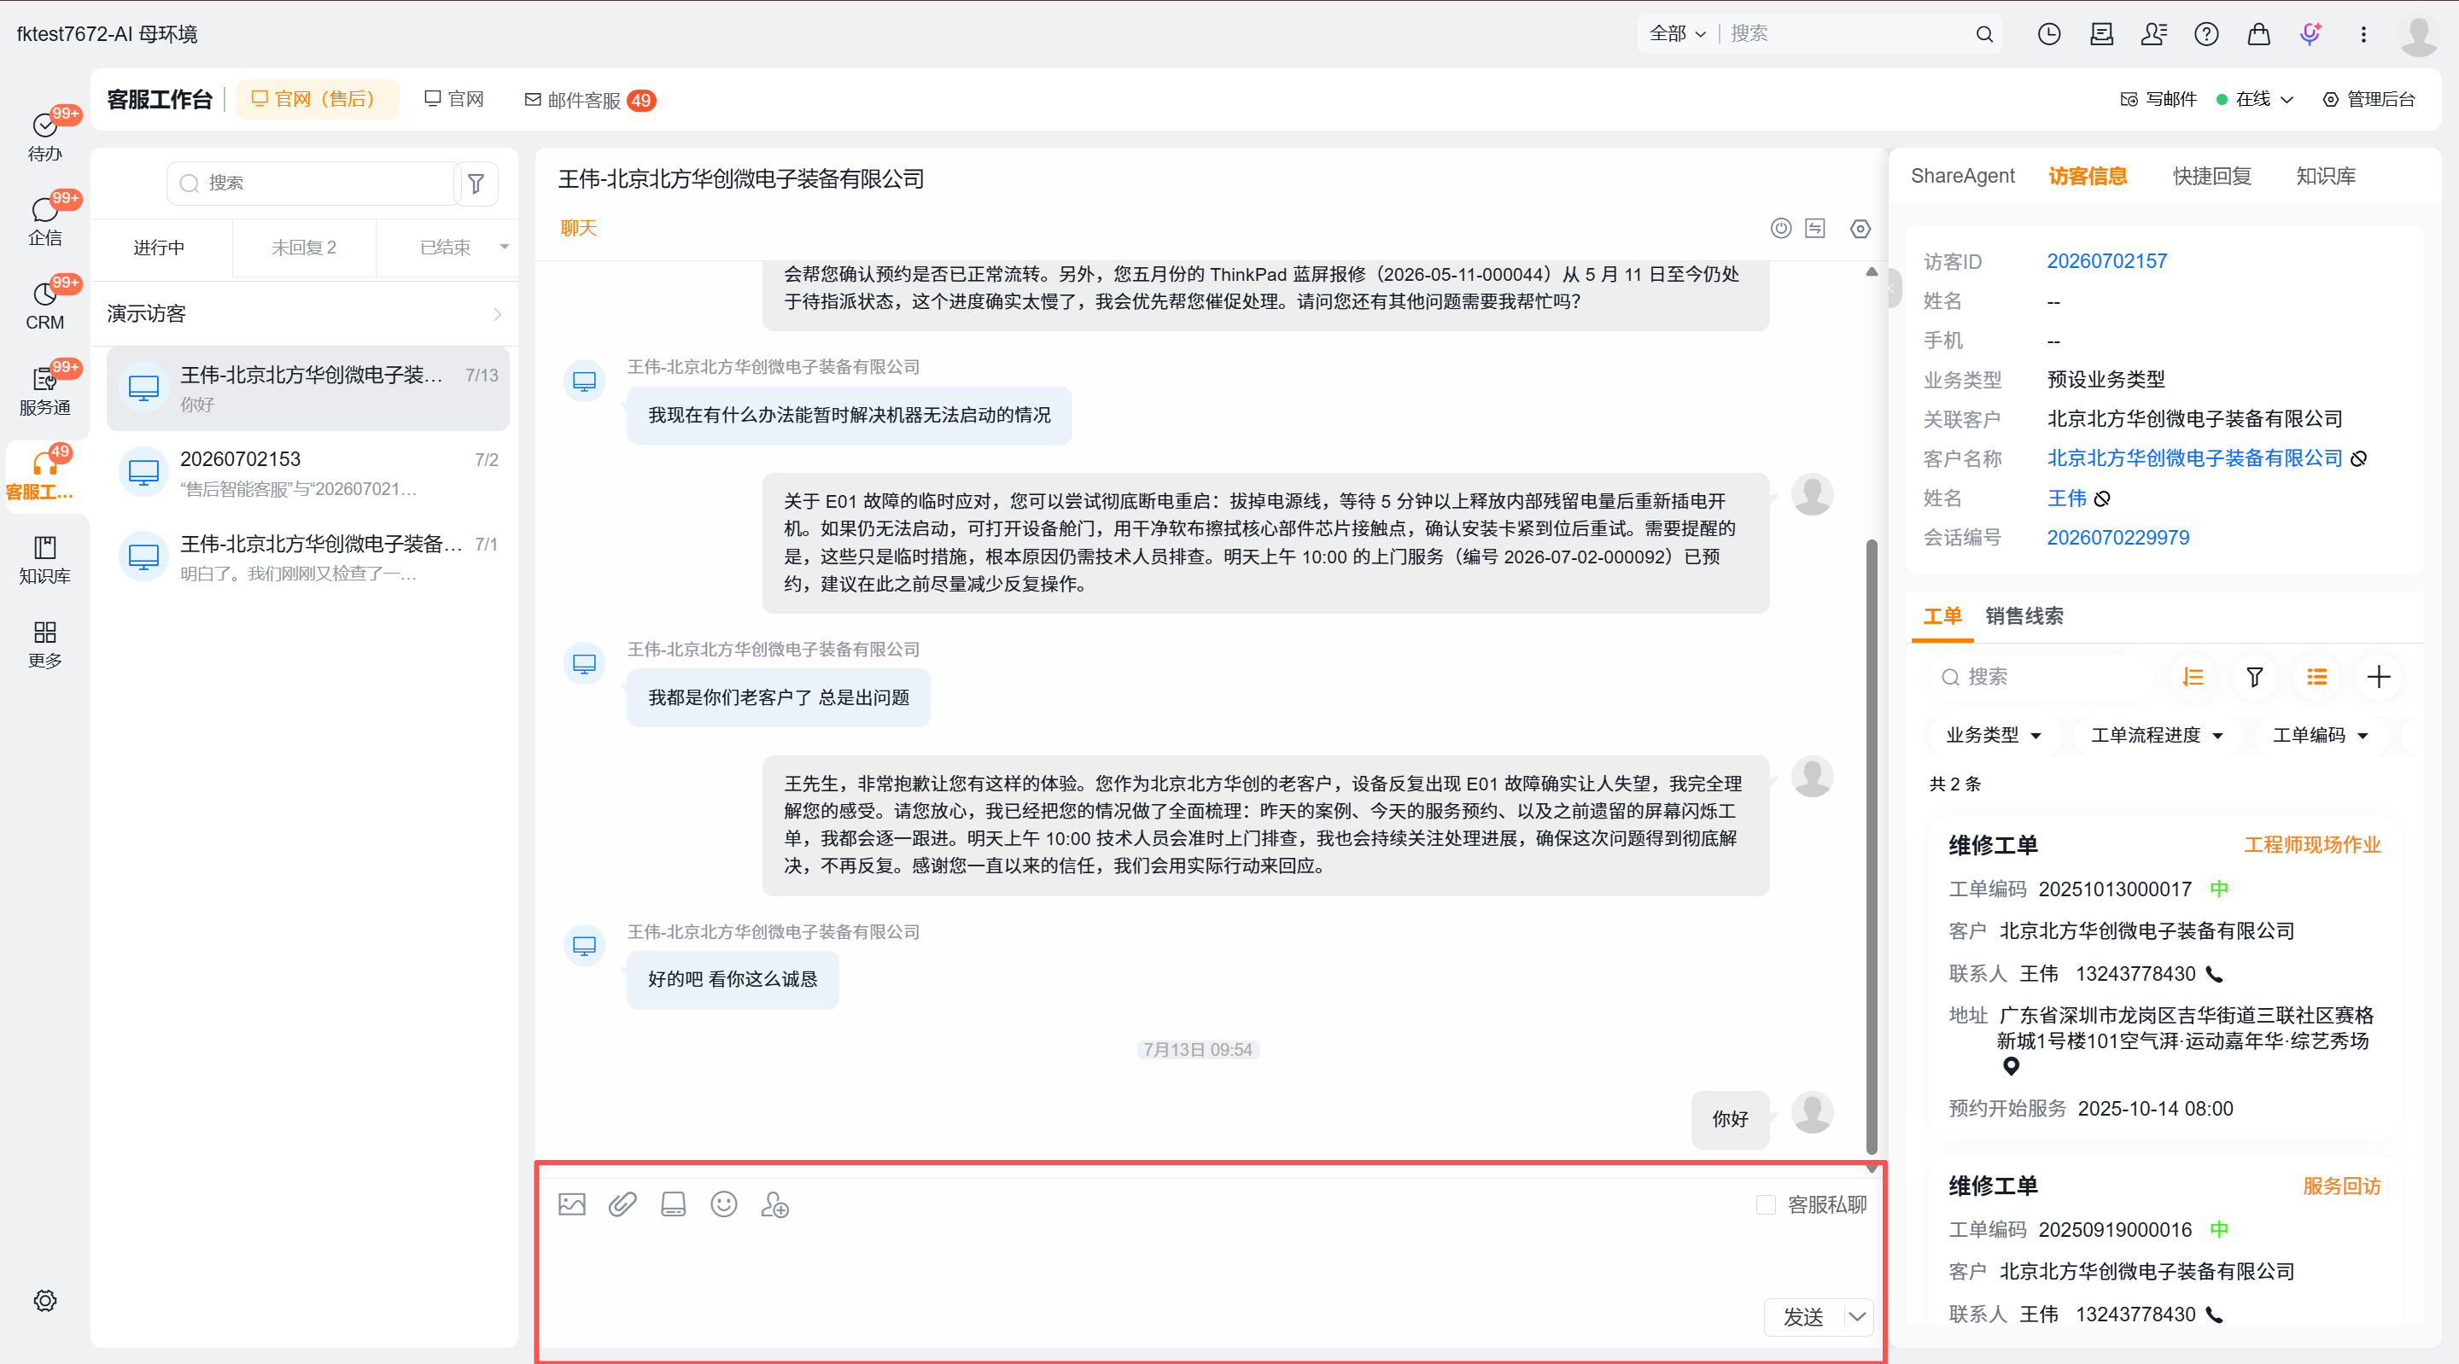The image size is (2459, 1364).
Task: Show the 进行中 conversations tab
Action: pos(159,248)
